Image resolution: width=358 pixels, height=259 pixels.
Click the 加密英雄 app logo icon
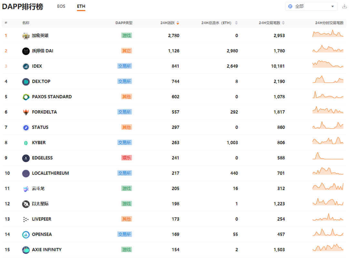[26, 35]
